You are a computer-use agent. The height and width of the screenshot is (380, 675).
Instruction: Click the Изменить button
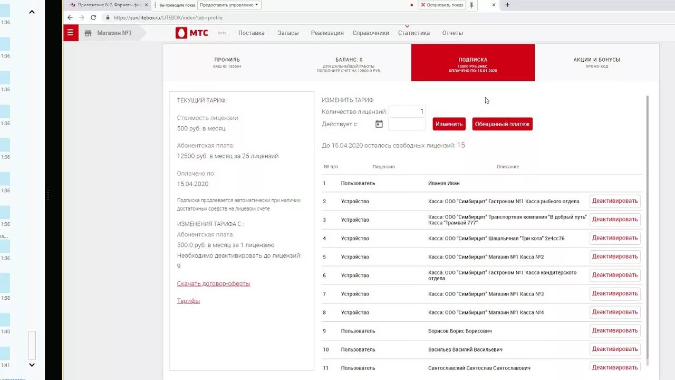(x=449, y=124)
